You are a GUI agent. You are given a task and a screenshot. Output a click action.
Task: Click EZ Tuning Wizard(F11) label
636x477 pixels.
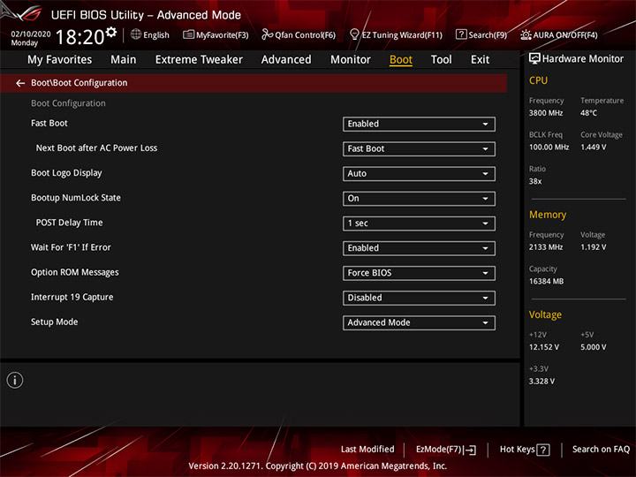tap(402, 35)
